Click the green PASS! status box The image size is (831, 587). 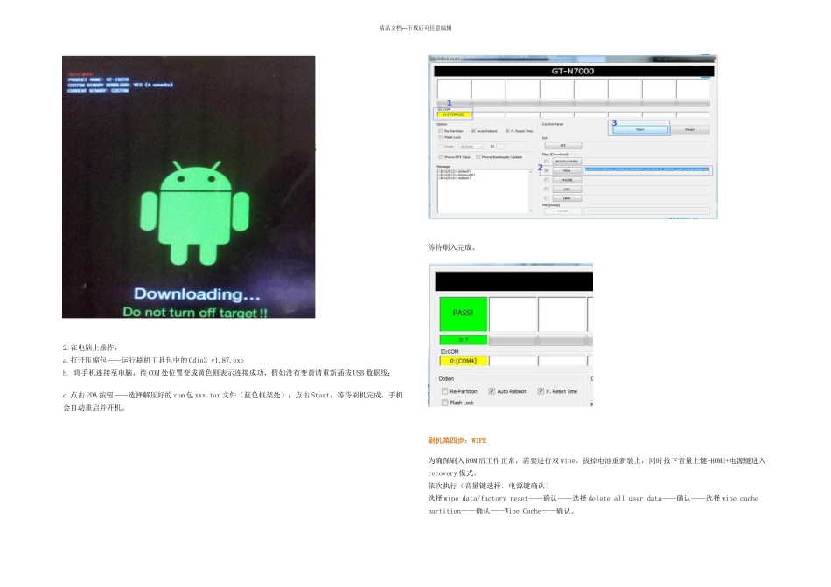point(463,313)
